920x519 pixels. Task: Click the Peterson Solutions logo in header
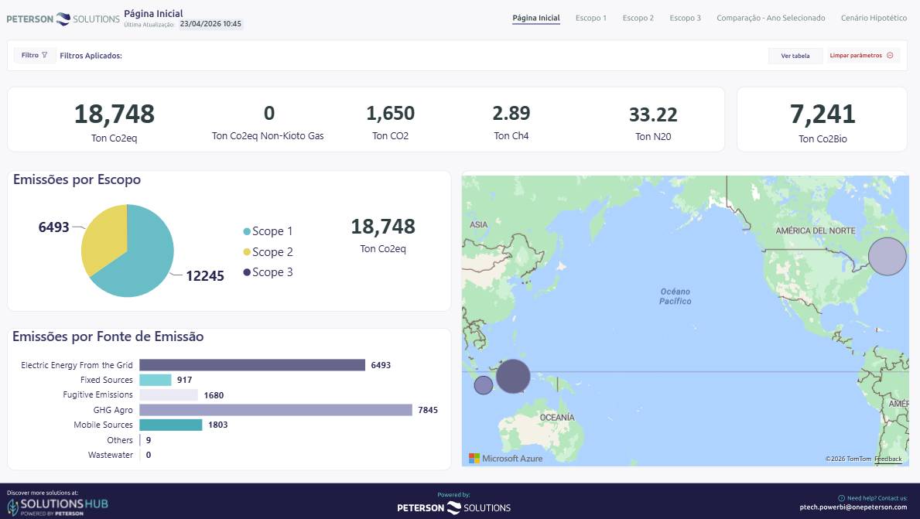pos(63,19)
